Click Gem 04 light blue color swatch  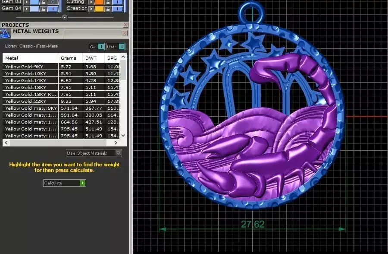(x=34, y=9)
